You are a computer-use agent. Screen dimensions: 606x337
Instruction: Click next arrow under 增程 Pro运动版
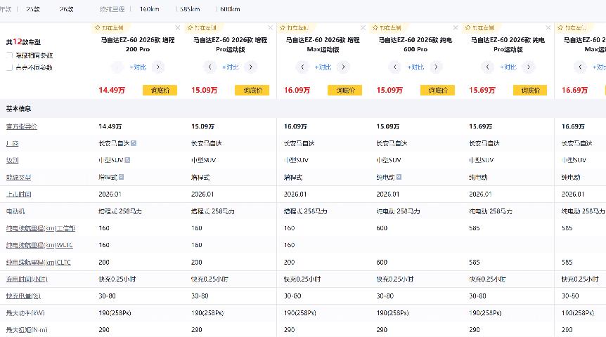coord(251,67)
